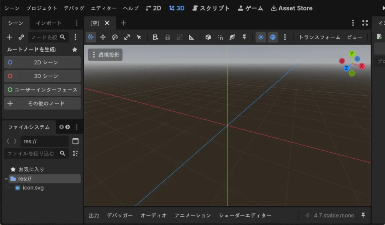385x225 pixels.
Task: Open the scene dock extra options dots
Action: (75, 37)
